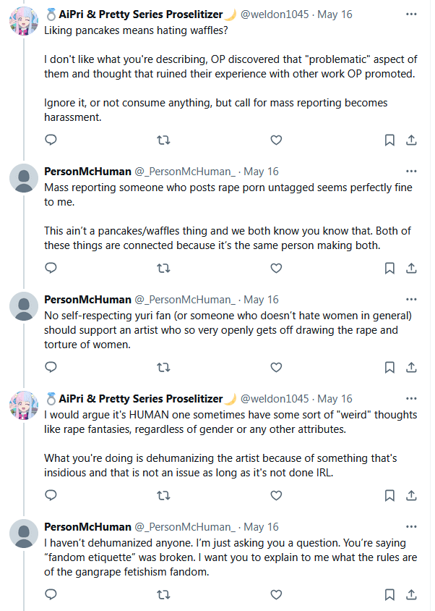Reply to the 'I would argue it's HUMAN' tweet
Image resolution: width=435 pixels, height=611 pixels.
pyautogui.click(x=51, y=495)
